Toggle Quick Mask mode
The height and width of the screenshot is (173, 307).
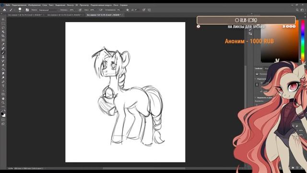tap(3, 120)
